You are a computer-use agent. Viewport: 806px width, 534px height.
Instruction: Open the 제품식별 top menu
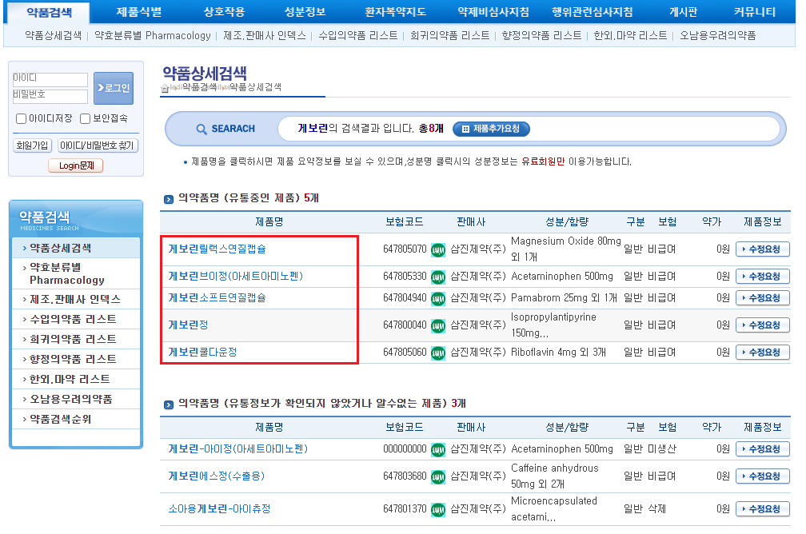click(x=139, y=12)
